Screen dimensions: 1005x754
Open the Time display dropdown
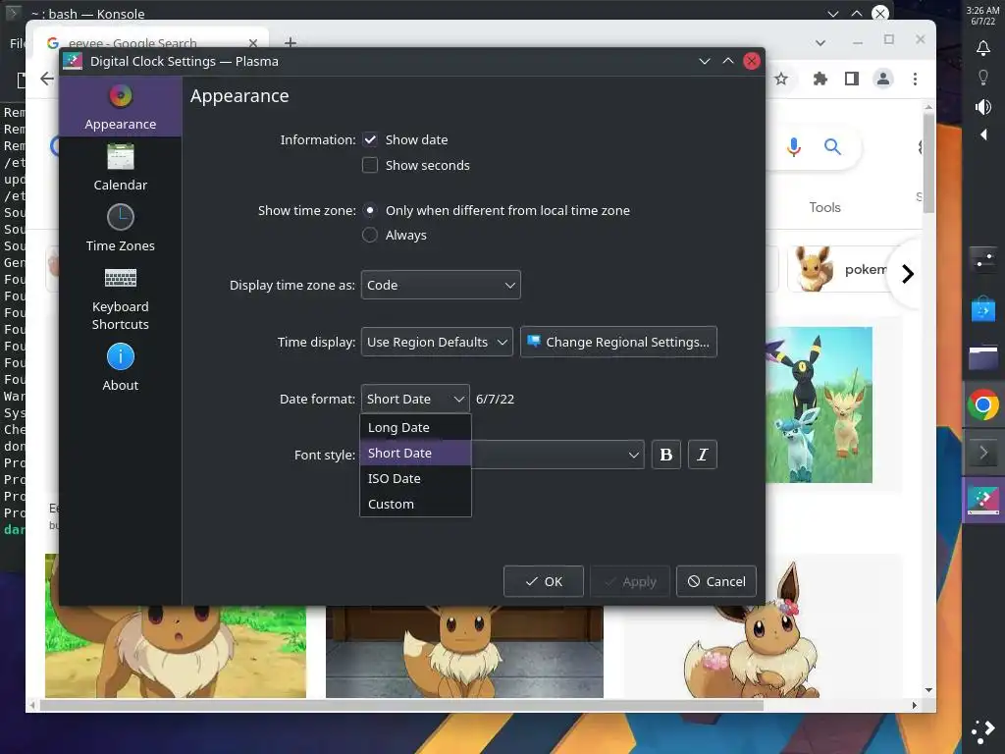pyautogui.click(x=437, y=343)
